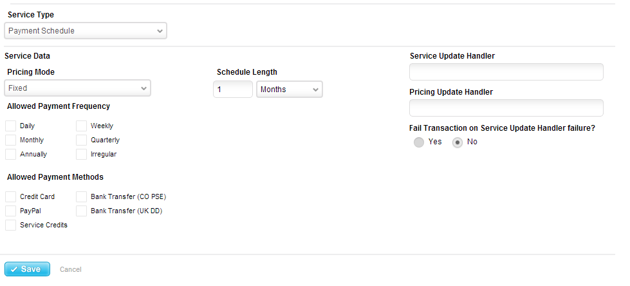Expand the Pricing Mode dropdown
Image resolution: width=630 pixels, height=286 pixels.
click(77, 88)
